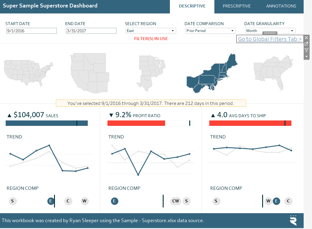The height and width of the screenshot is (229, 312).
Task: Click the S circle in Avg Days region comp
Action: tap(216, 201)
